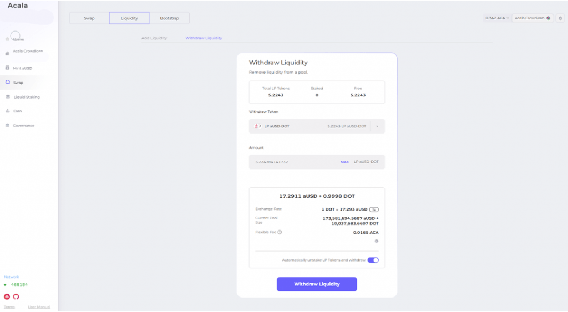The width and height of the screenshot is (568, 312).
Task: Click MAX in the amount field
Action: point(344,162)
